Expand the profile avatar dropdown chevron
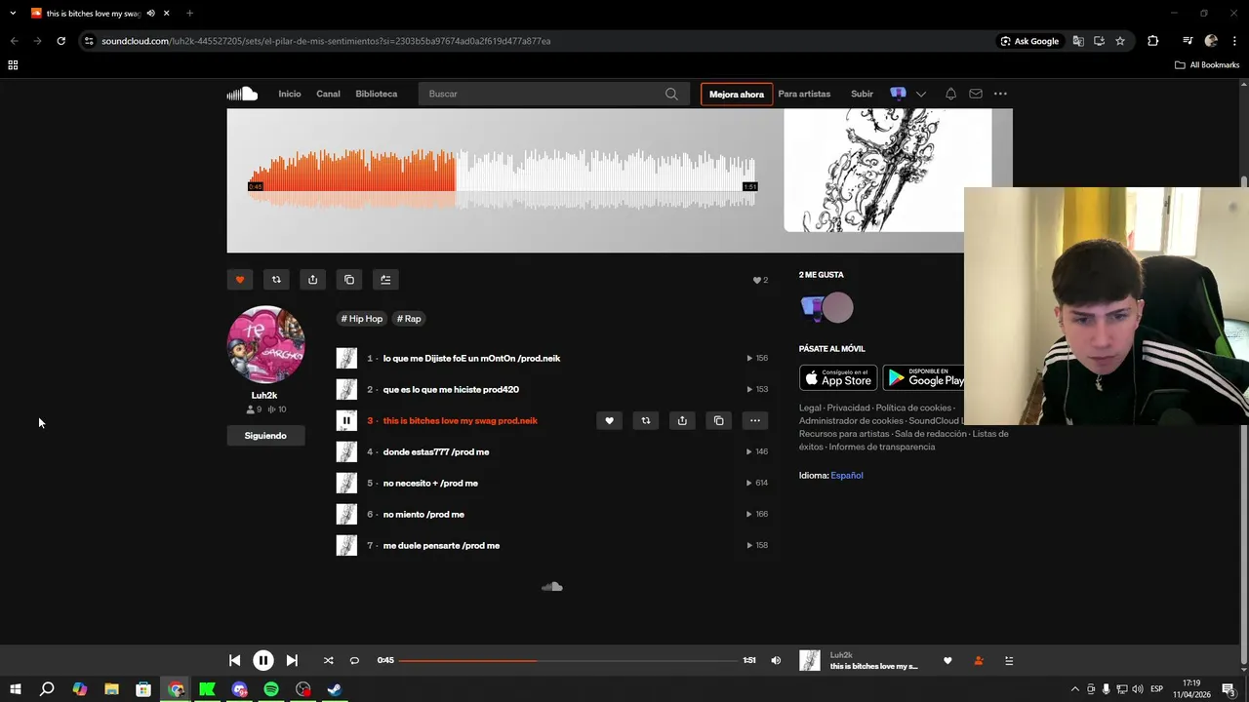 [x=920, y=95]
